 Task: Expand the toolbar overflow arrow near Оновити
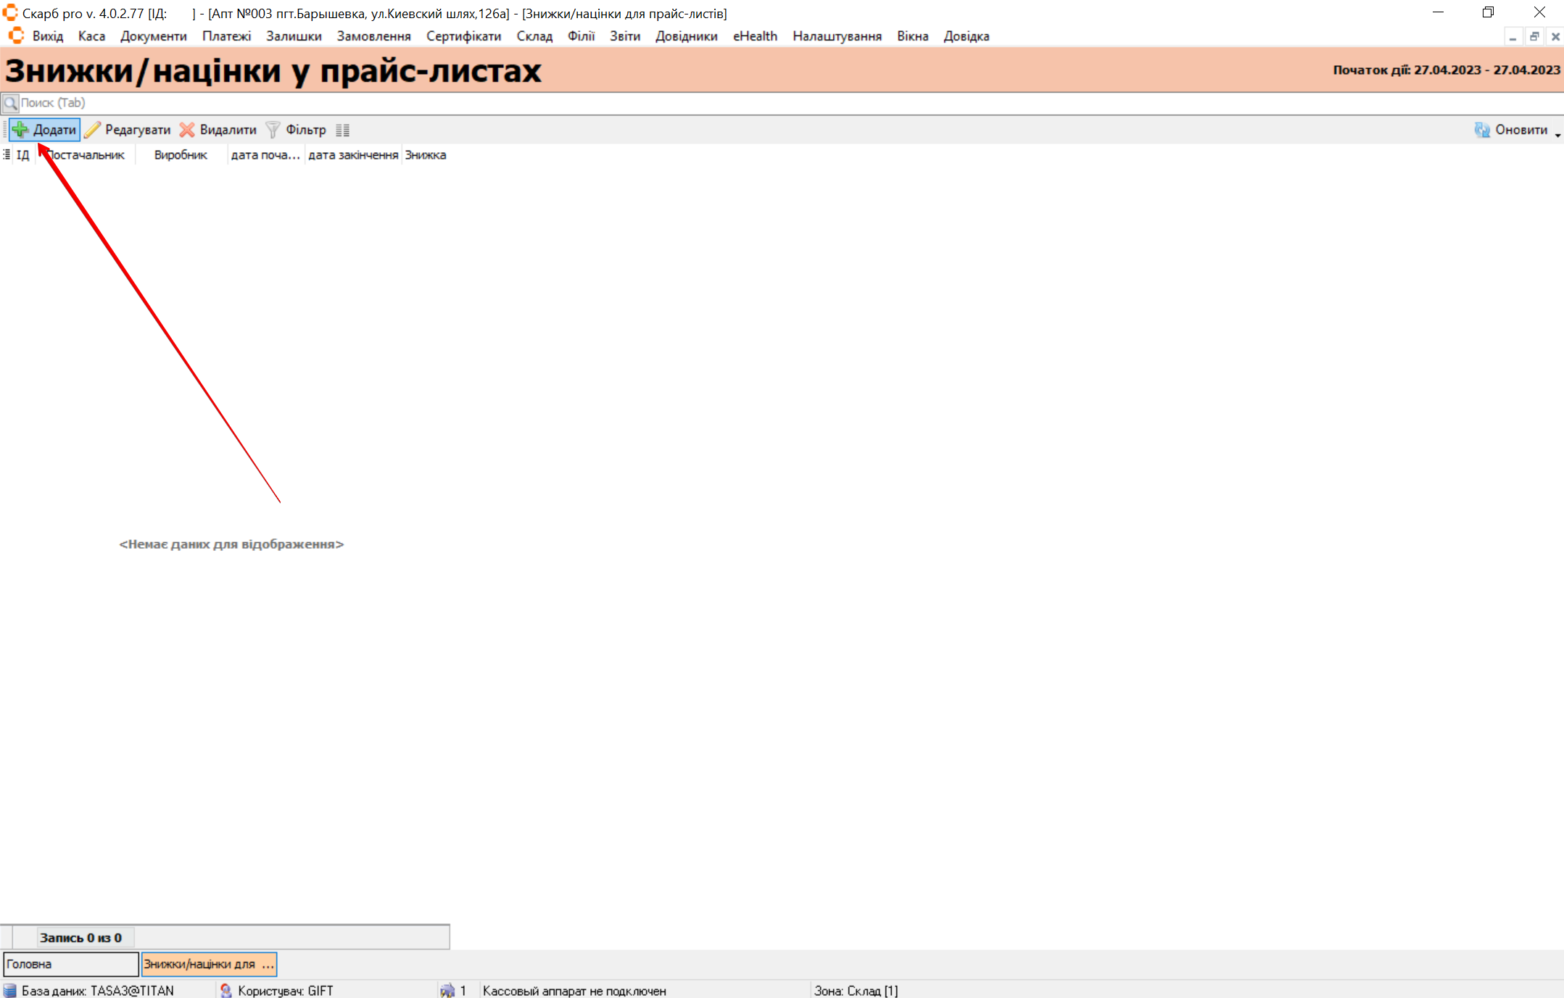[x=1557, y=135]
